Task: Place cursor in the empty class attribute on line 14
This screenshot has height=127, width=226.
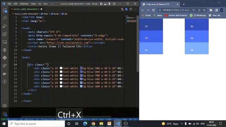Action: 46,65
